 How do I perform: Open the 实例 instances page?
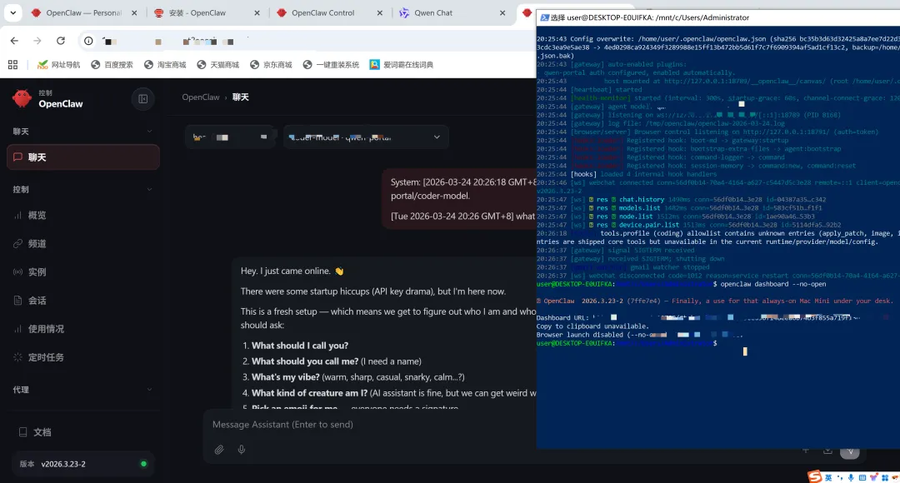pos(83,272)
